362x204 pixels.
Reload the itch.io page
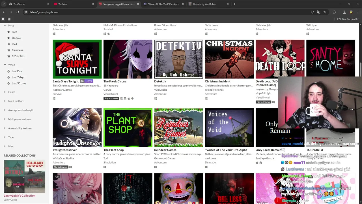[18, 12]
